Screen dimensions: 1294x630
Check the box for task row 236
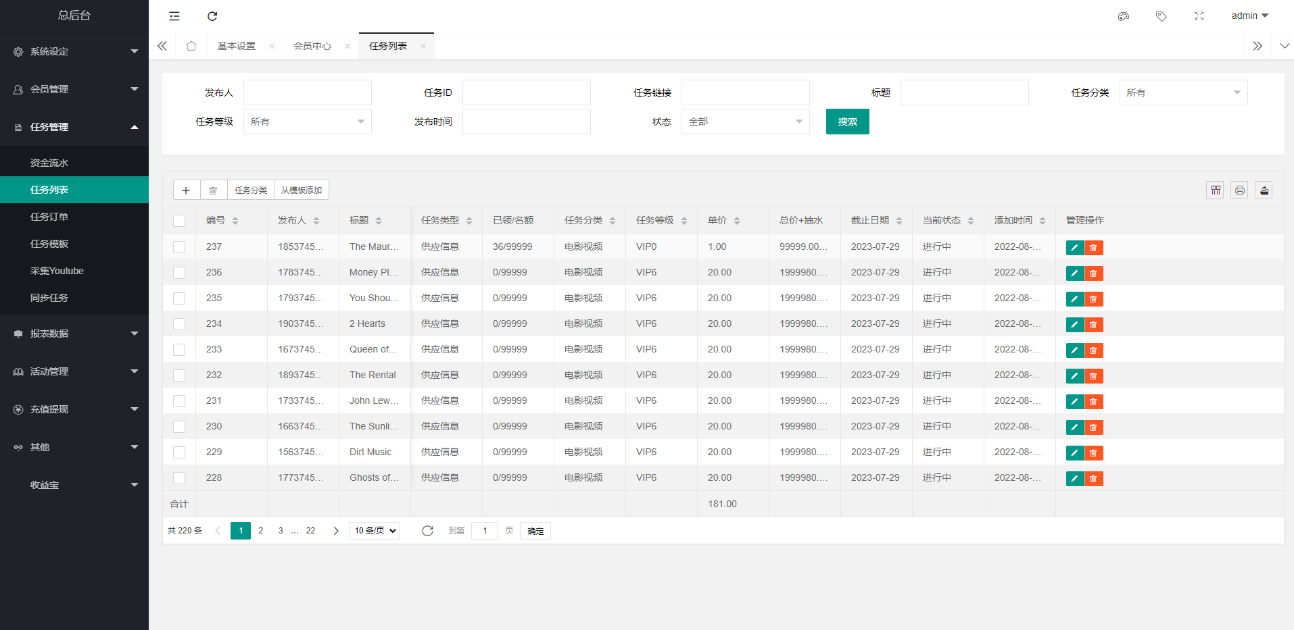tap(179, 273)
